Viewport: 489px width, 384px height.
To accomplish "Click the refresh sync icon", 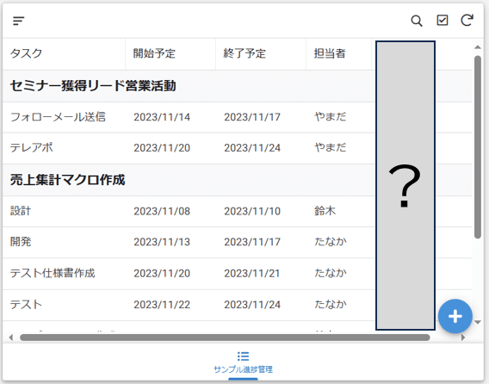I will [x=467, y=21].
